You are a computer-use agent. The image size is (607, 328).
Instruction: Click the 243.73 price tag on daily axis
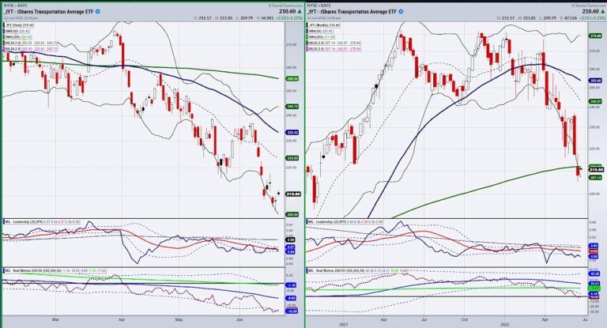[292, 107]
